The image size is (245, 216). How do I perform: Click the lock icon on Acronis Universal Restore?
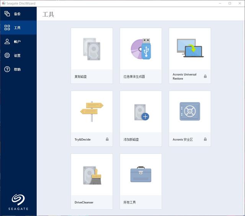(205, 76)
